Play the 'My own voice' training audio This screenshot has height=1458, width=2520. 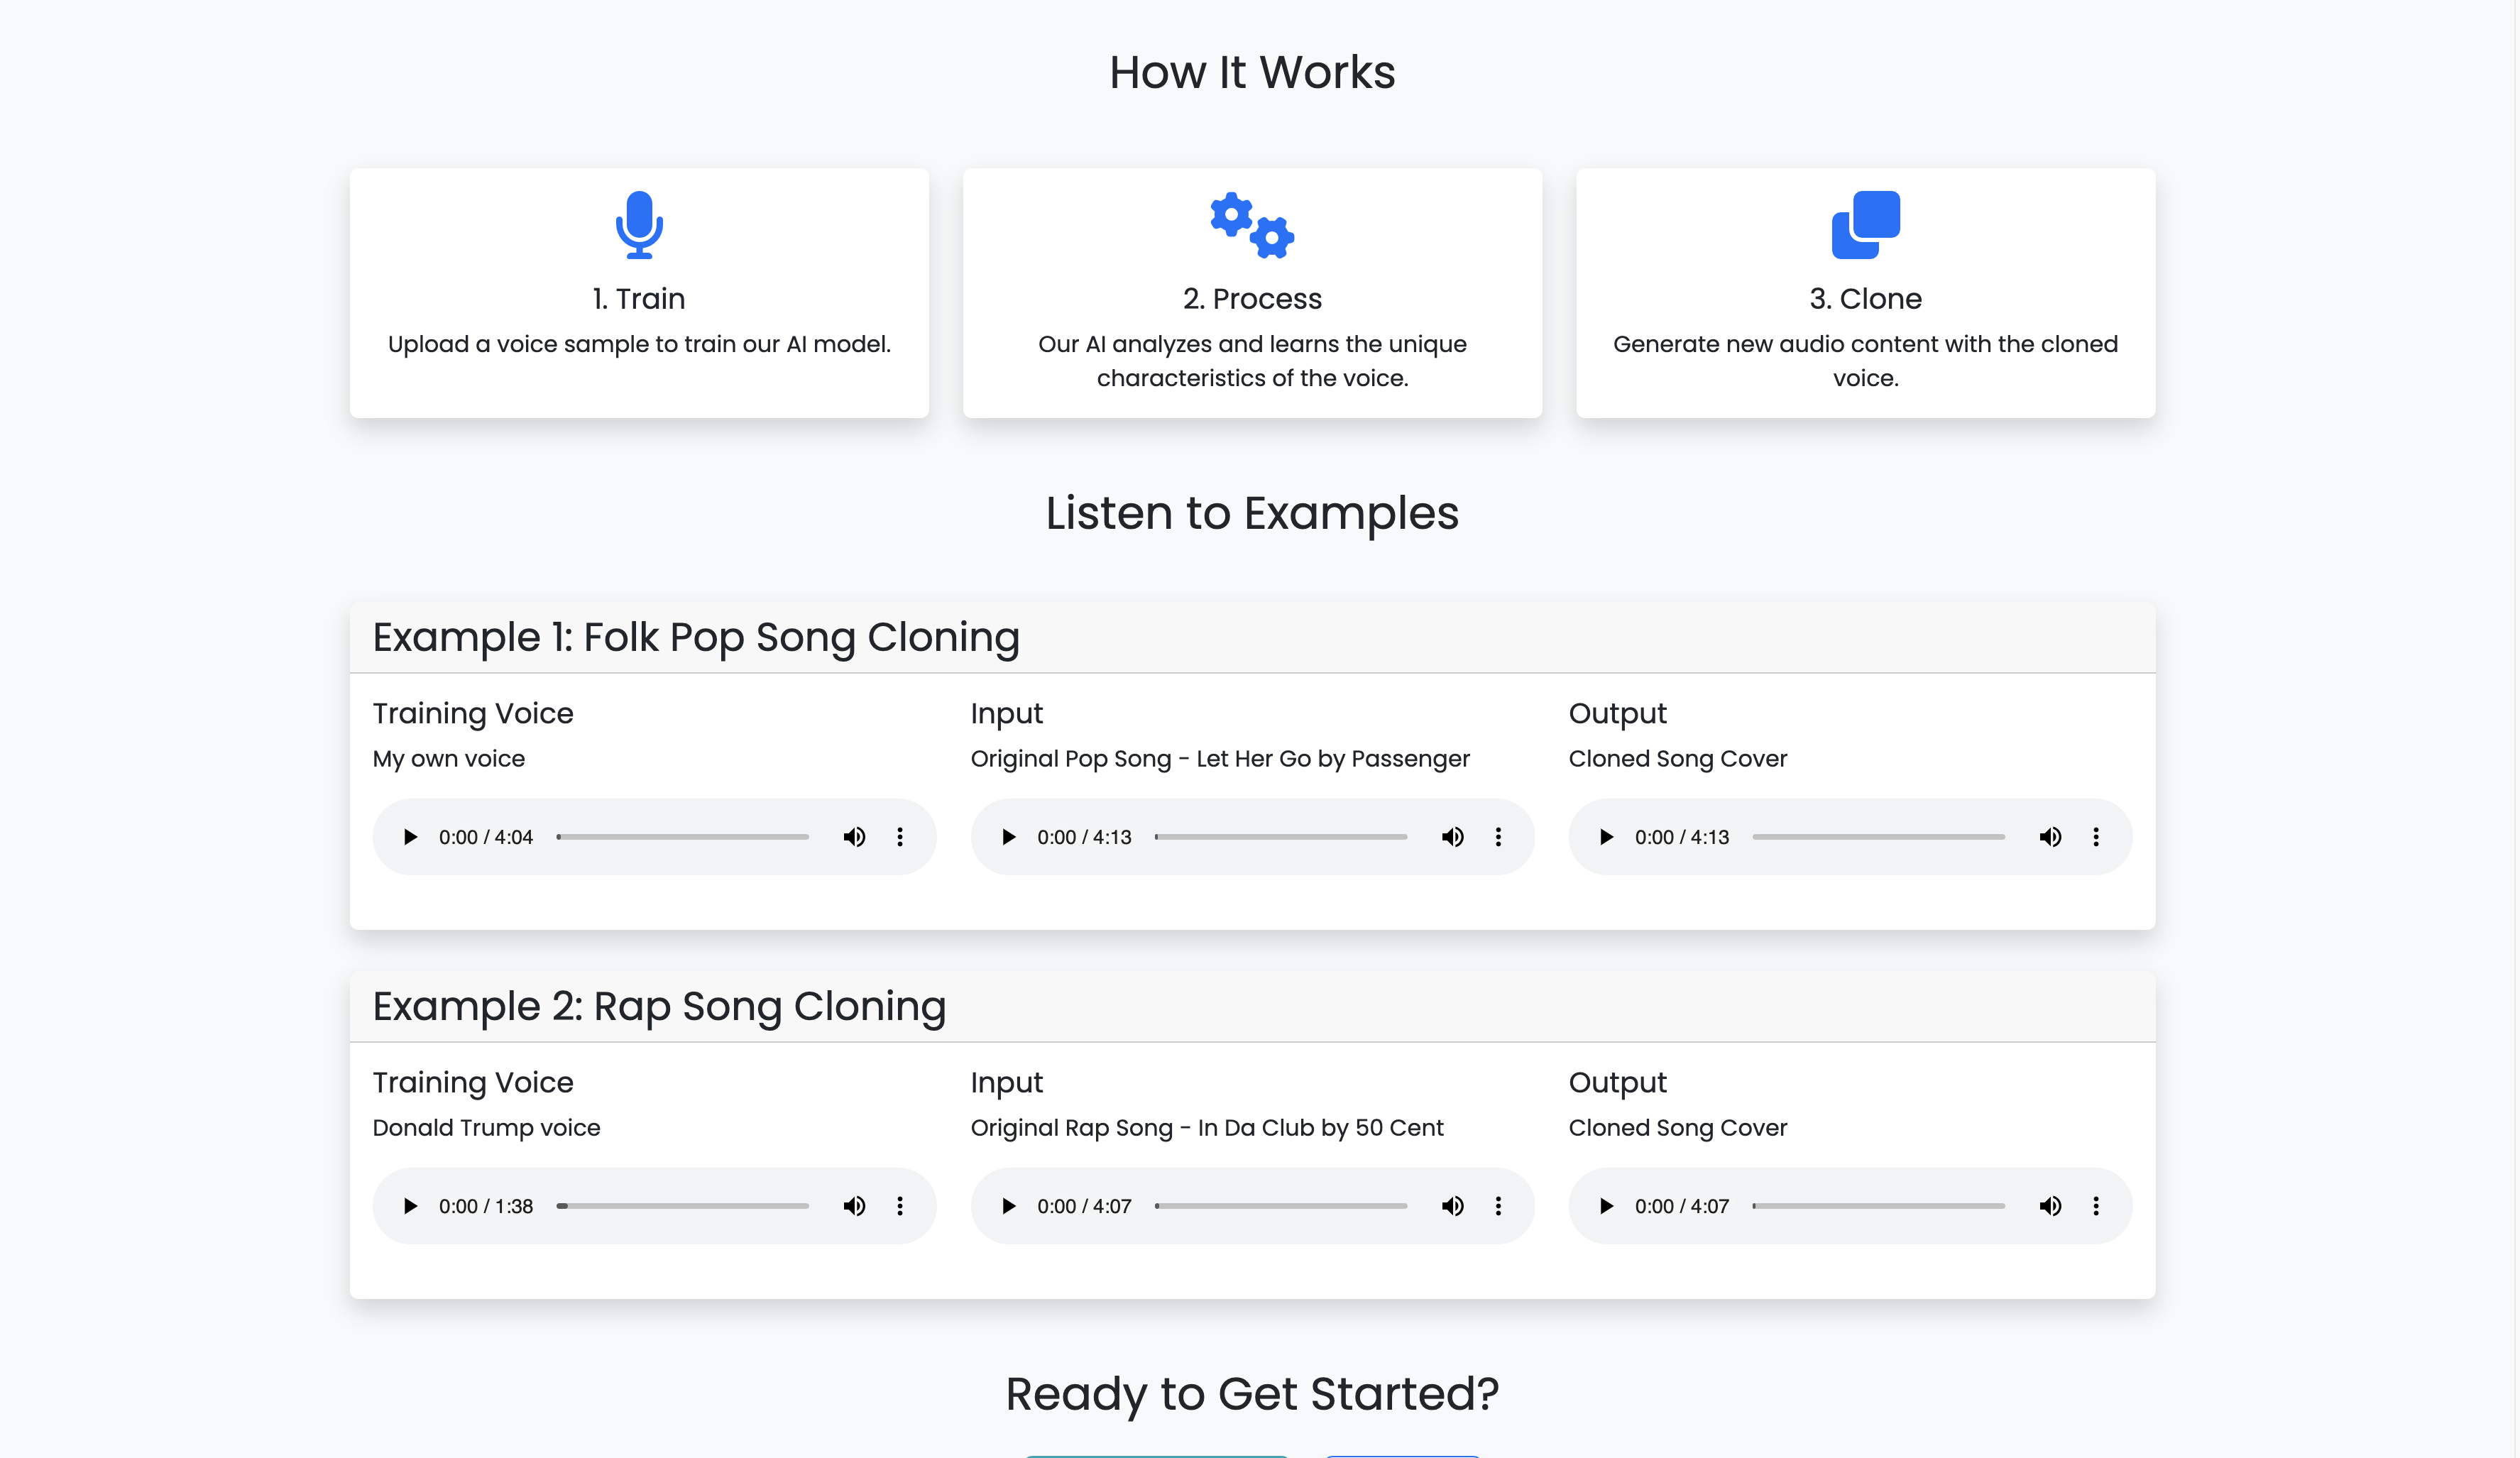click(x=410, y=837)
